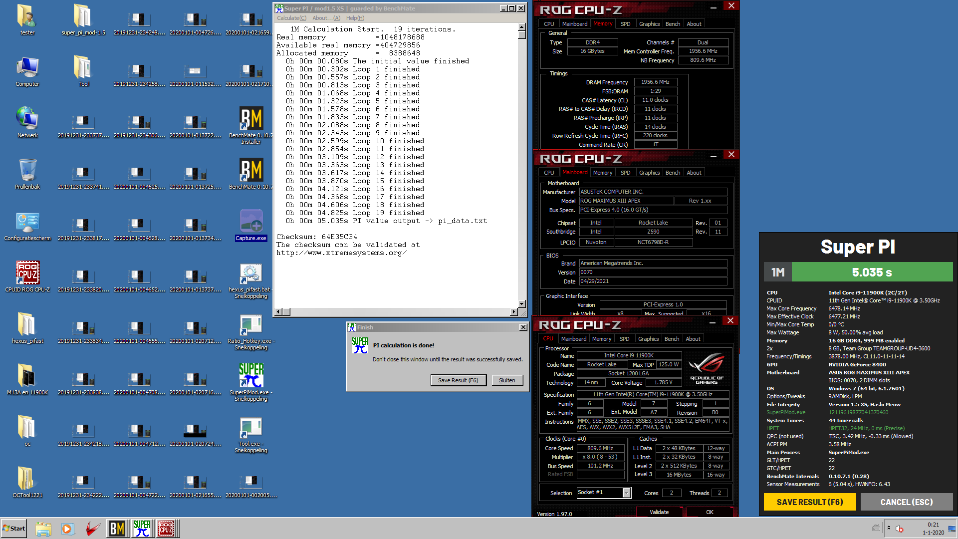Open the Configuratiescherm control panel icon
This screenshot has width=958, height=539.
point(27,226)
